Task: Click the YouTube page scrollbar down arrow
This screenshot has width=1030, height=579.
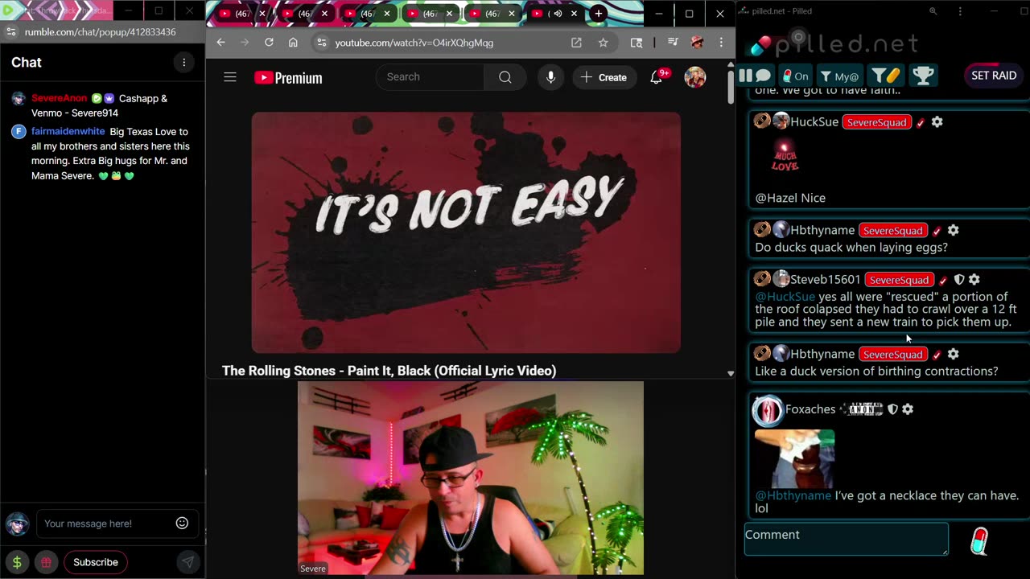Action: [x=731, y=373]
